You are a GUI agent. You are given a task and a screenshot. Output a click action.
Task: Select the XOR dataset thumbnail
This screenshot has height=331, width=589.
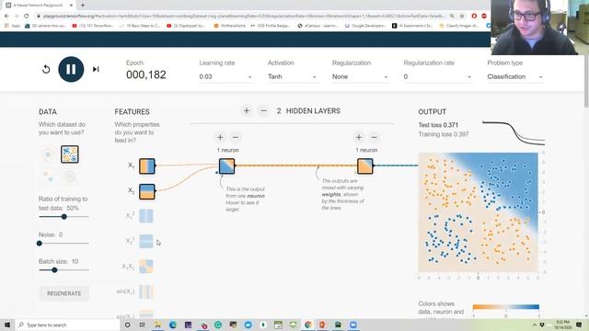70,154
